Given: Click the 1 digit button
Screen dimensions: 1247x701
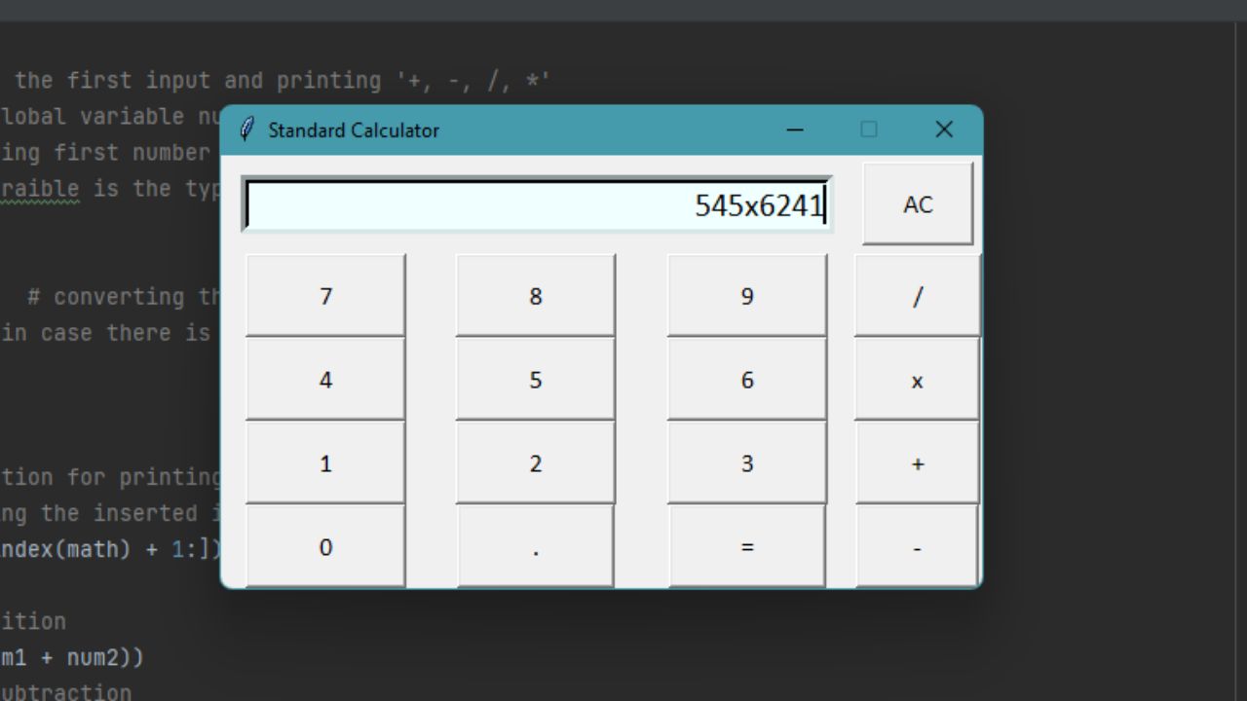Looking at the screenshot, I should (x=325, y=463).
